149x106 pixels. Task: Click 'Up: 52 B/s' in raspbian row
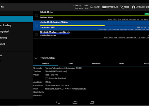pyautogui.click(x=142, y=37)
